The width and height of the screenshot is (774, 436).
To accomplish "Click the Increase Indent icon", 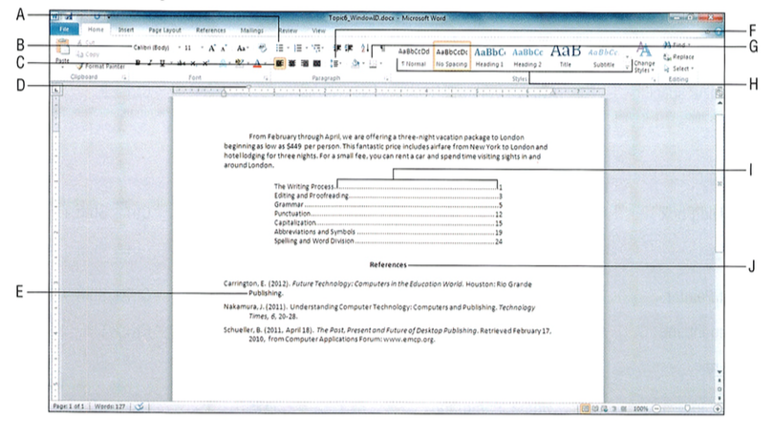I will point(349,48).
